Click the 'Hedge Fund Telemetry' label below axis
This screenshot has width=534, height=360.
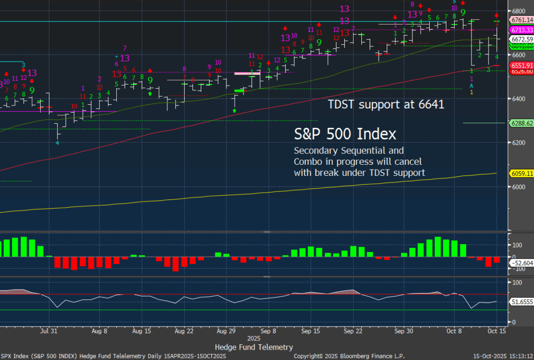click(x=253, y=347)
